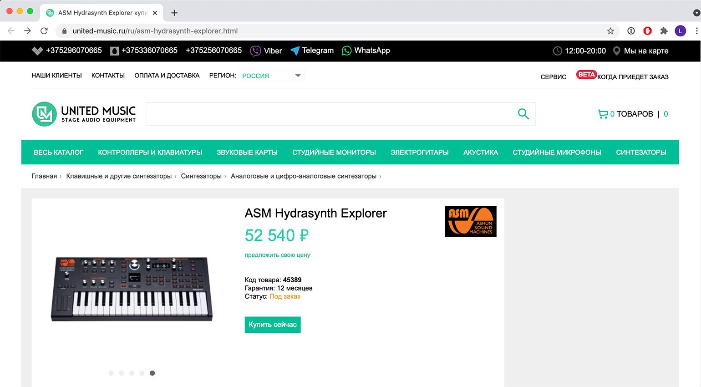The width and height of the screenshot is (701, 387).
Task: Click the Ashun Sound Machines brand logo
Action: (471, 221)
